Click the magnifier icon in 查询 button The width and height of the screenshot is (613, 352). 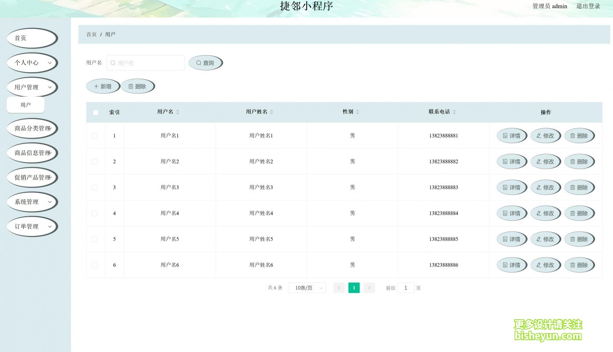pos(199,63)
